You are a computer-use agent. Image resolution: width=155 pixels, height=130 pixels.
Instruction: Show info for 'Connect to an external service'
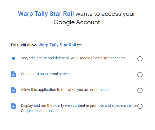click(140, 75)
